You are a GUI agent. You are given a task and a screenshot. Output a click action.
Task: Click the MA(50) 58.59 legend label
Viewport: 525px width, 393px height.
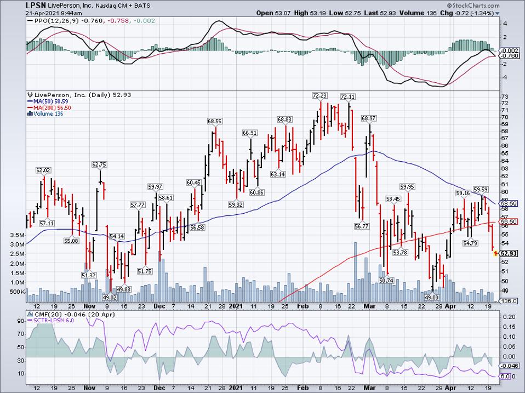pos(48,101)
